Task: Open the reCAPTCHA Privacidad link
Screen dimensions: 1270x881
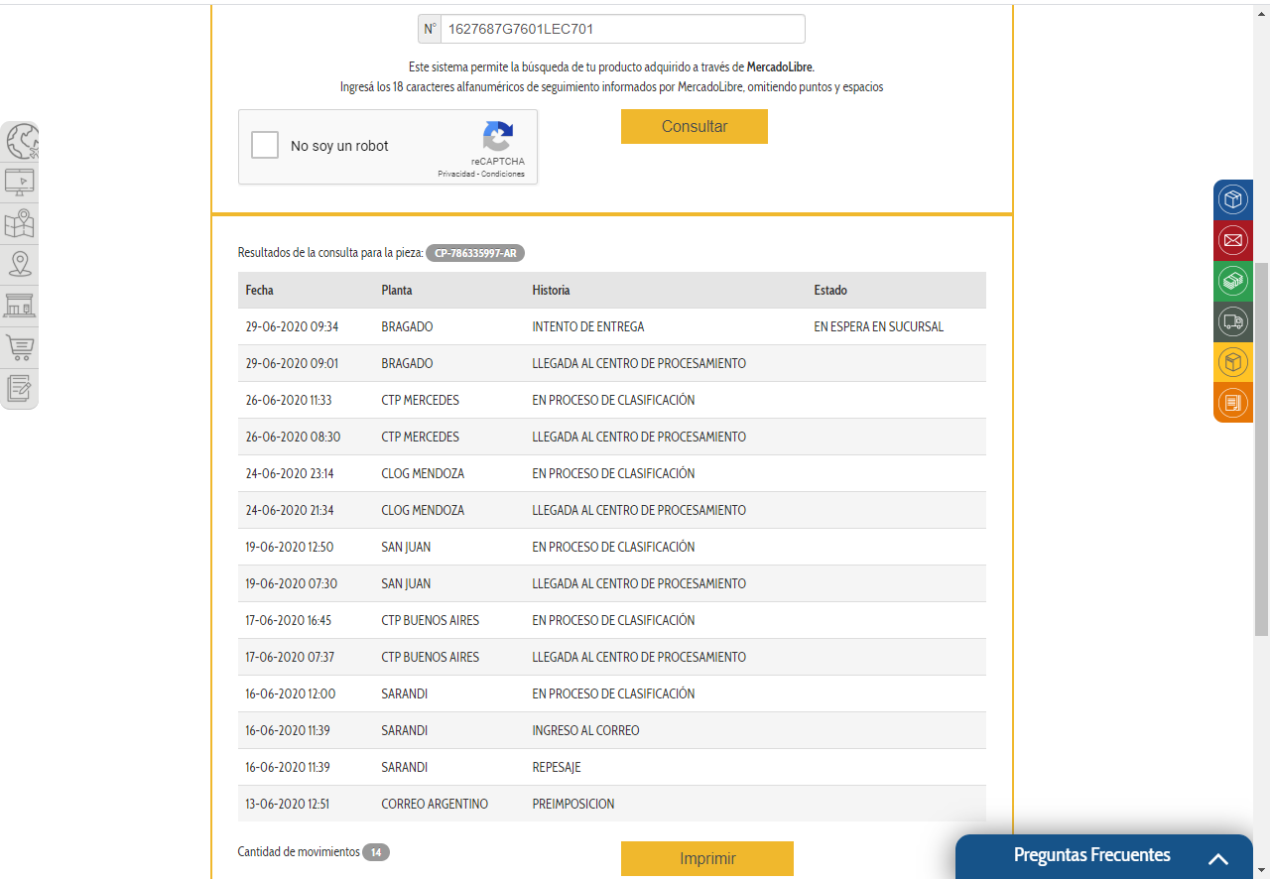Action: [456, 175]
